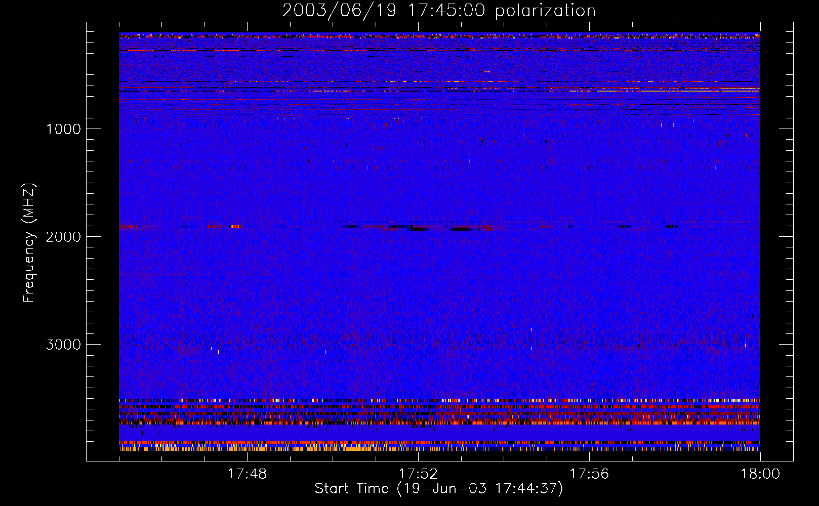This screenshot has width=819, height=506.
Task: Click the 2000 MHz frequency tick label
Action: click(x=63, y=237)
